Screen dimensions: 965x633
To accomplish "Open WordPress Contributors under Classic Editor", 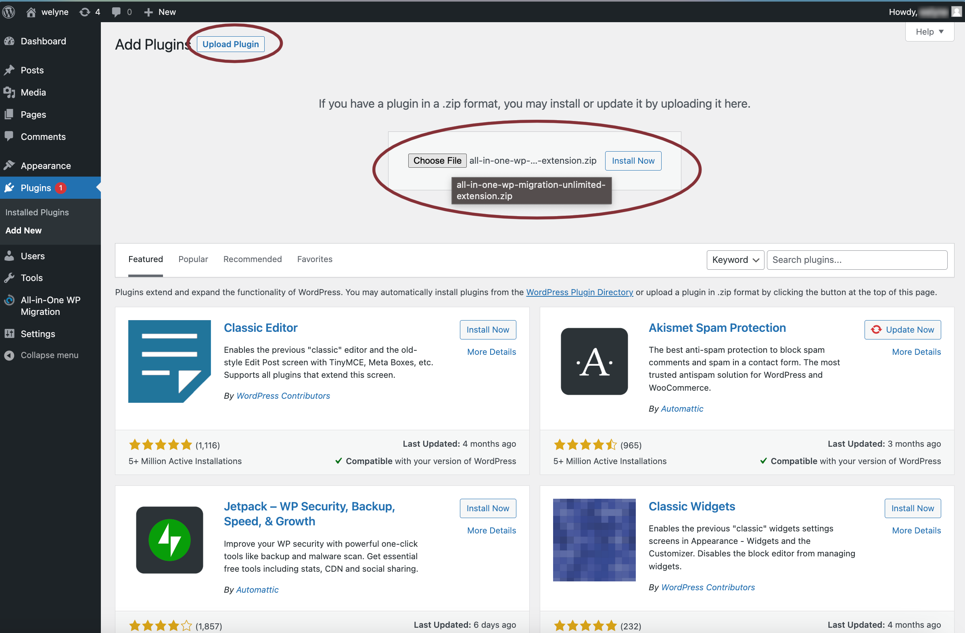I will [x=283, y=396].
